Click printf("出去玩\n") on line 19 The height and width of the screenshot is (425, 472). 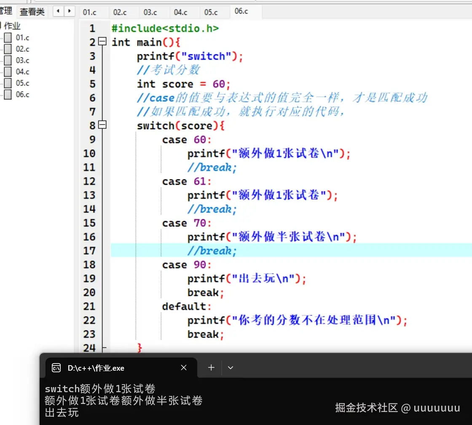pos(247,278)
